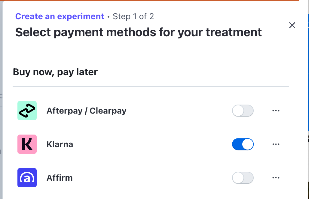Viewport: 309px width, 199px height.
Task: Expand the Affirm overflow menu
Action: pos(276,178)
